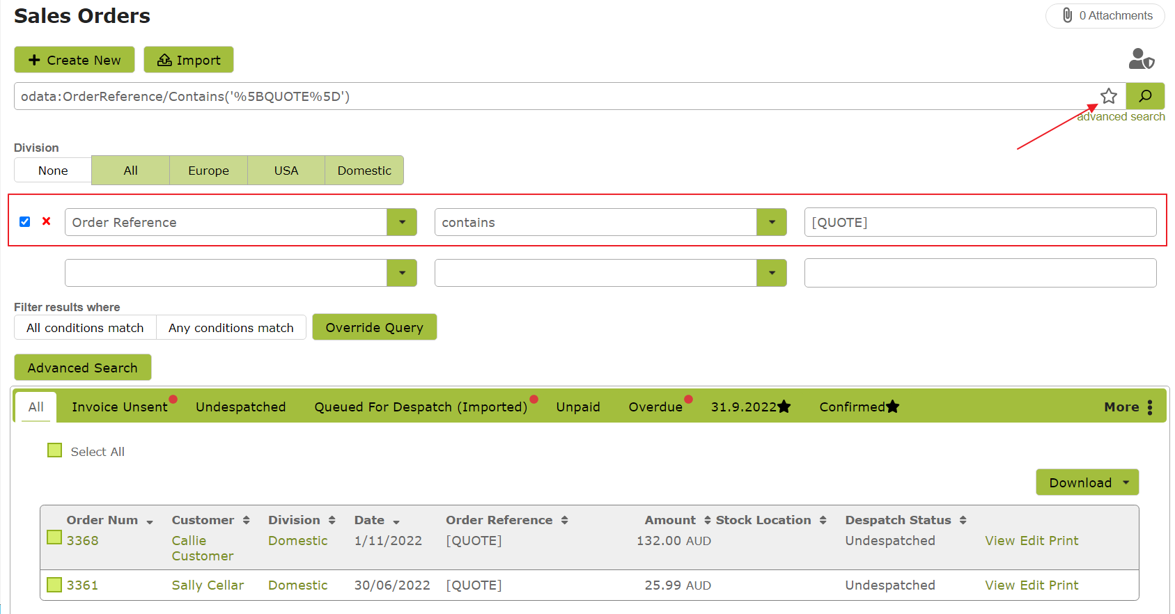Switch to the Invoice Unsent tab
Image resolution: width=1175 pixels, height=614 pixels.
pos(120,407)
